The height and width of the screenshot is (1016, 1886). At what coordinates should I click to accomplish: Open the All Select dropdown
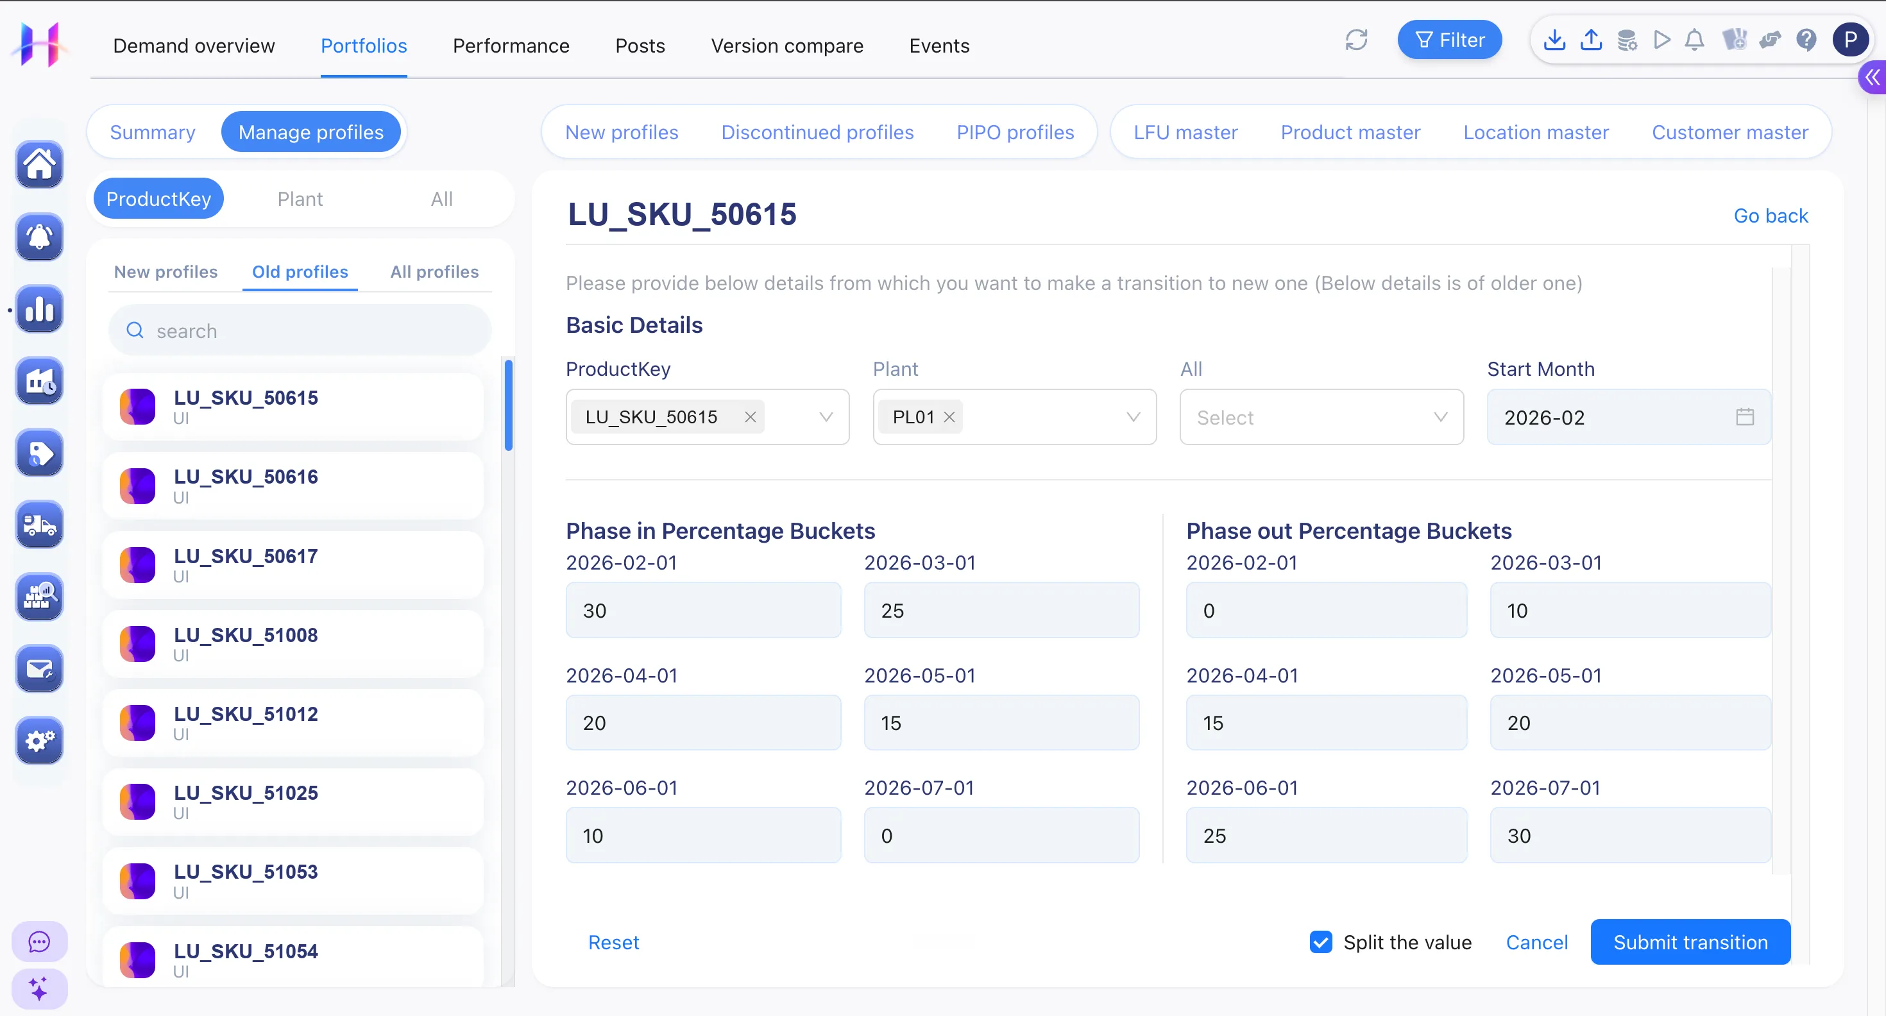click(1321, 416)
